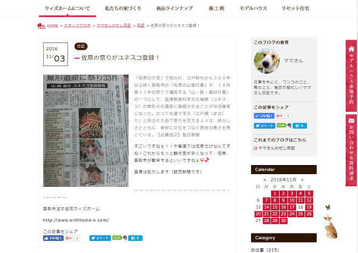Click the sidebar Twitter ツイート button
Screen dimensions: 358x253
[x=264, y=126]
